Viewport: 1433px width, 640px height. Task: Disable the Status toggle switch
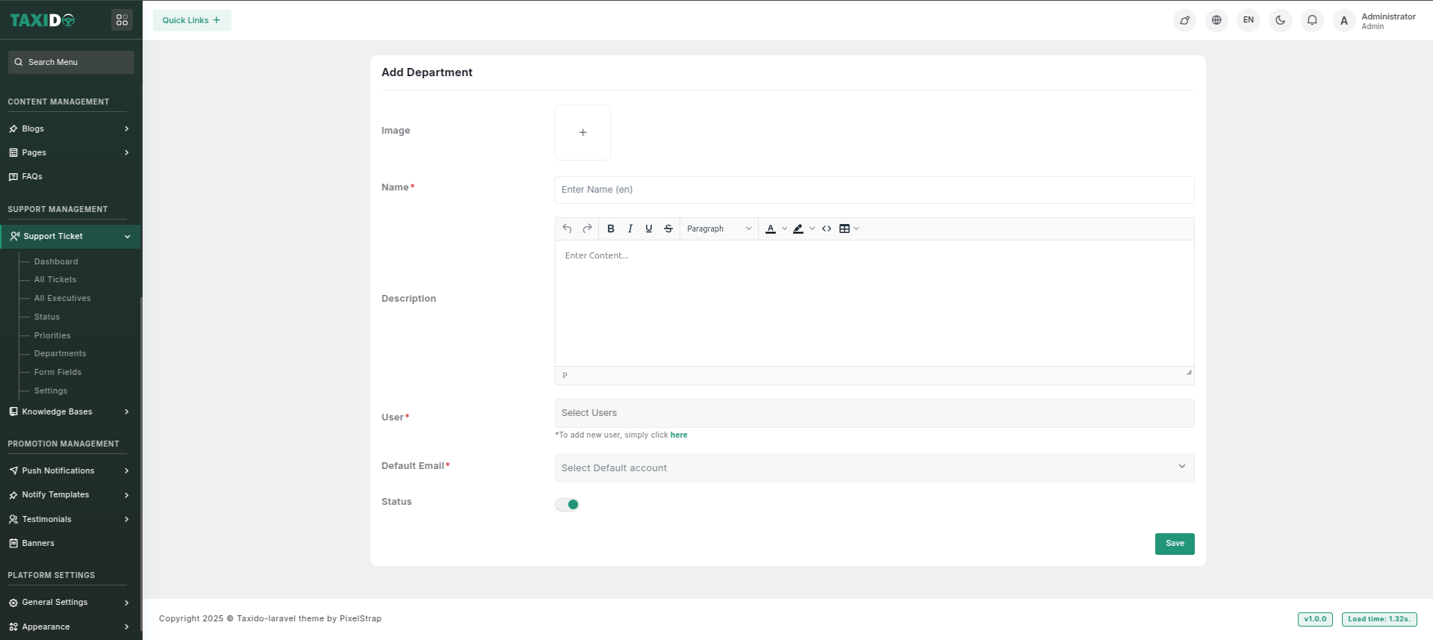(x=568, y=505)
